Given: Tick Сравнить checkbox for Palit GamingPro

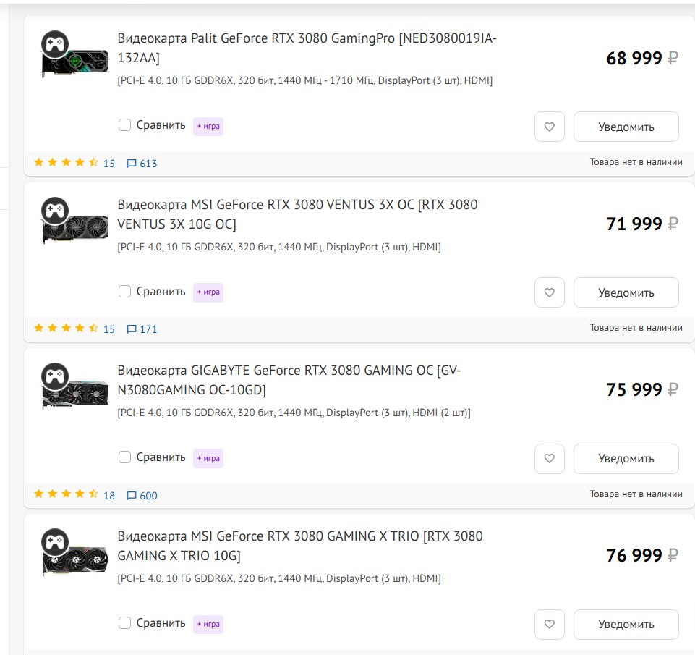Looking at the screenshot, I should click(x=124, y=125).
